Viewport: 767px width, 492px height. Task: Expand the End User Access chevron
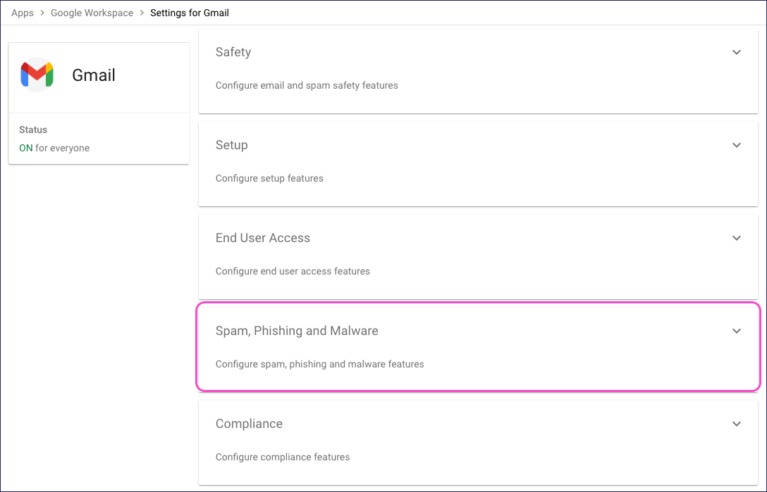pyautogui.click(x=737, y=238)
